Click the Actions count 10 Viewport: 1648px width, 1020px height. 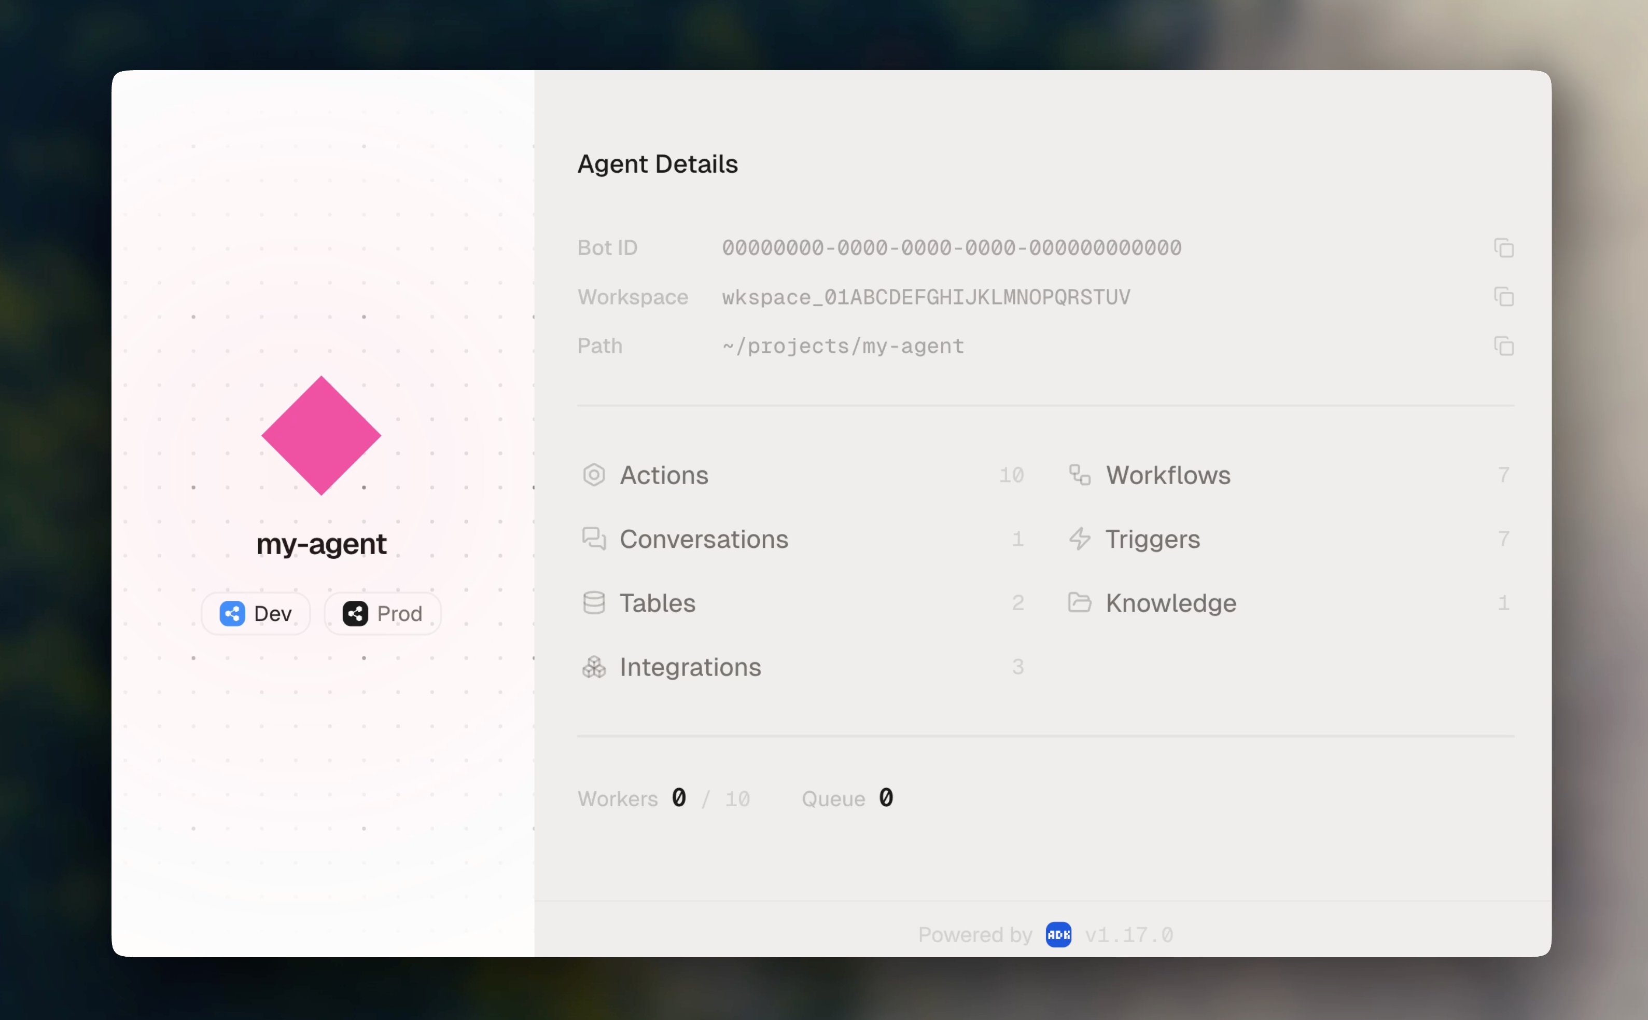click(x=1011, y=475)
